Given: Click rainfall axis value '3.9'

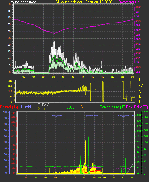Looking at the screenshot, I should (x=13, y=113).
